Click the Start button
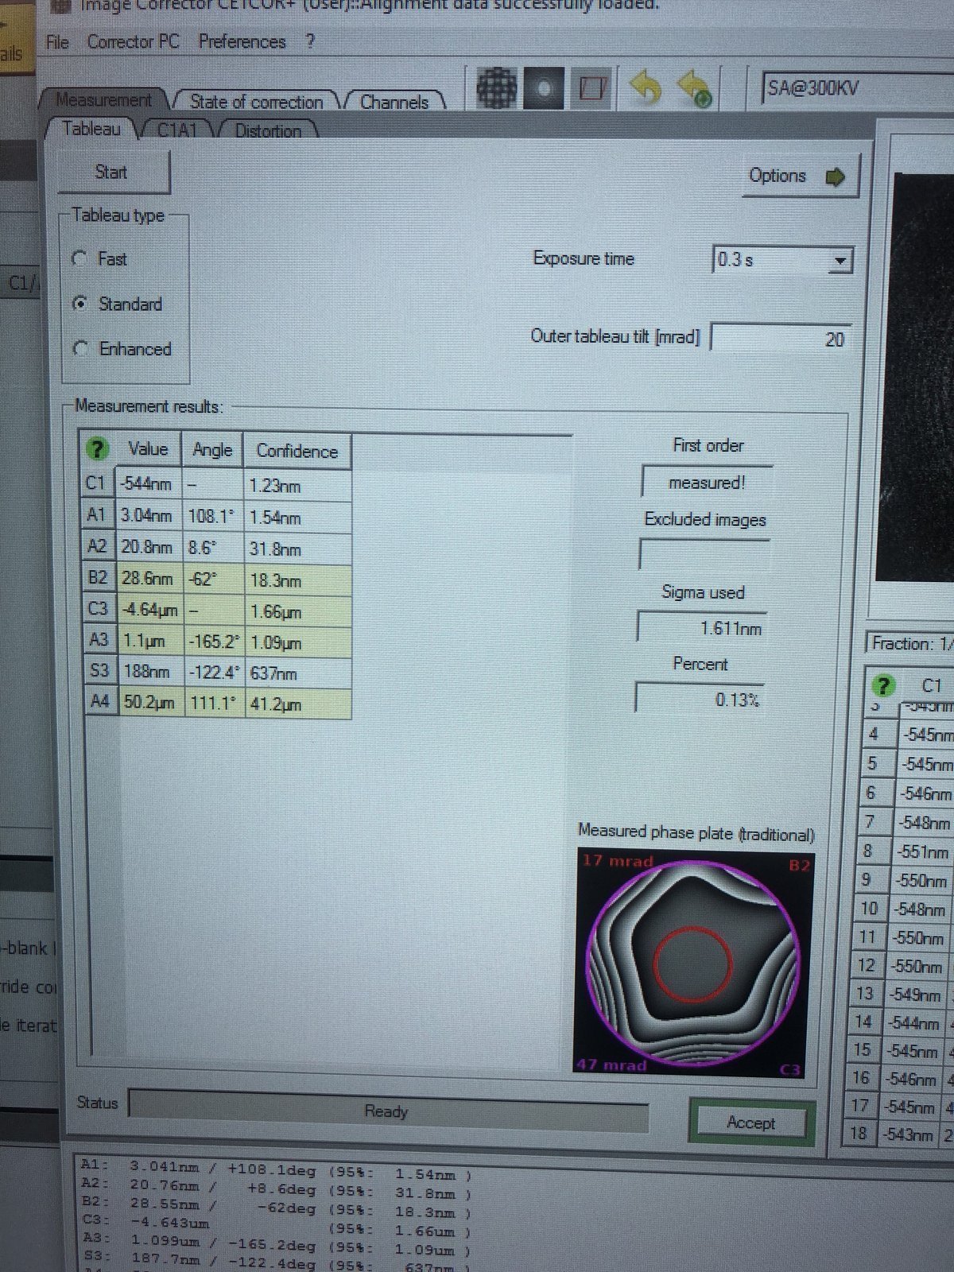This screenshot has width=954, height=1272. [114, 173]
